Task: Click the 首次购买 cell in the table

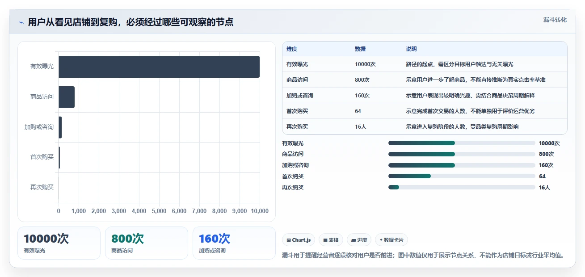Action: click(x=297, y=111)
